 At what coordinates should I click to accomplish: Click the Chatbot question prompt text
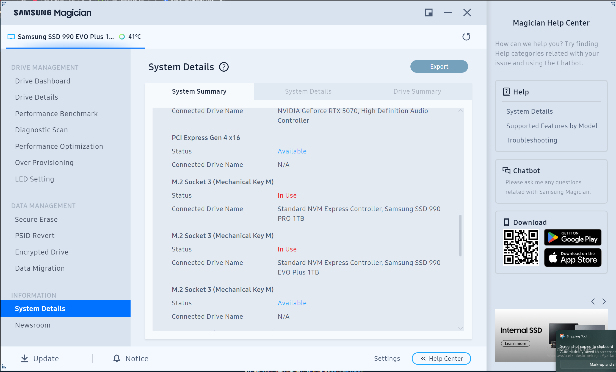coord(548,187)
